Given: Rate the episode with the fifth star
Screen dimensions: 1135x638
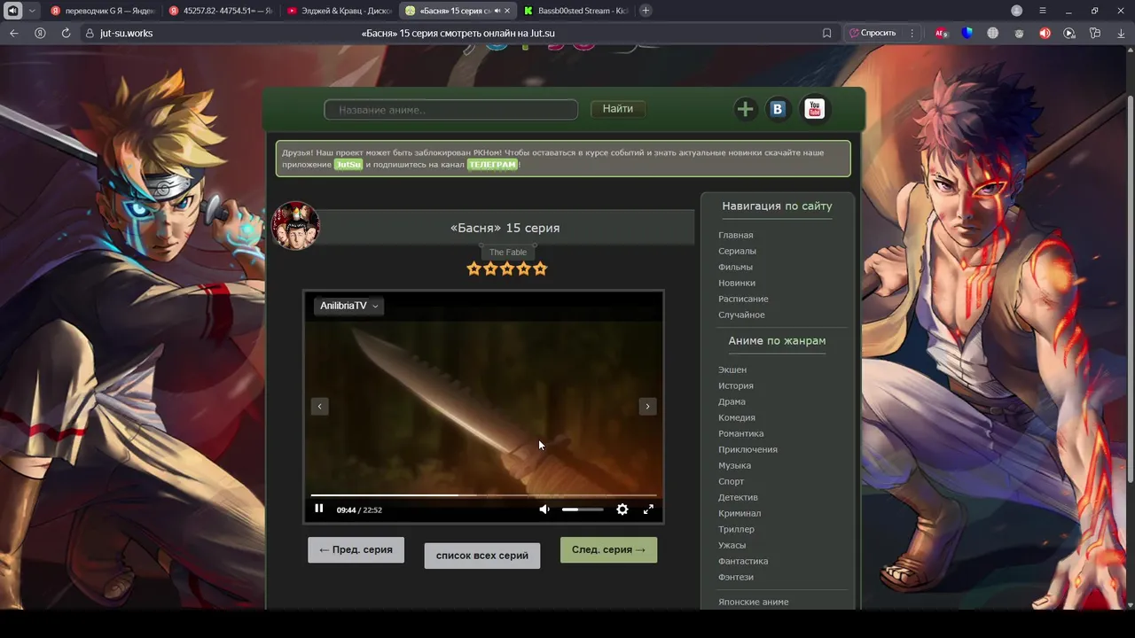Looking at the screenshot, I should (x=541, y=268).
